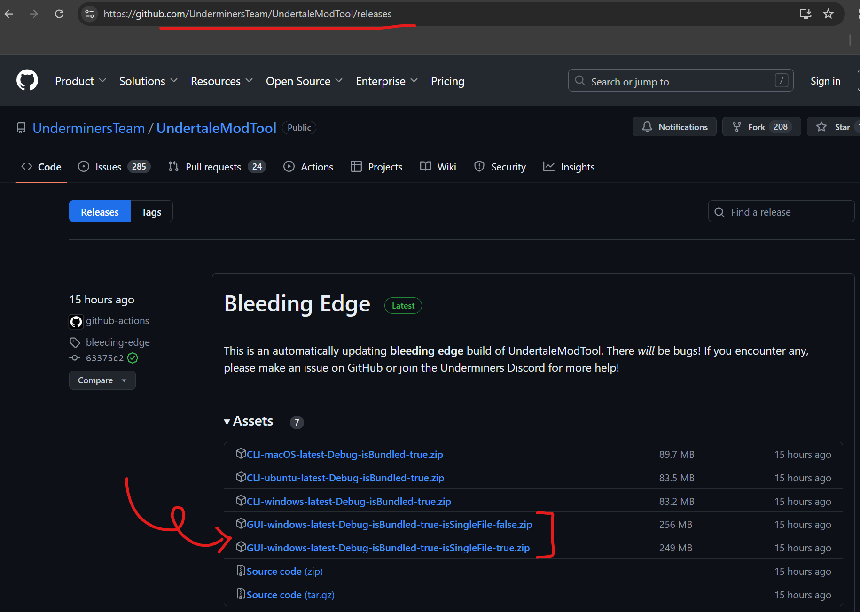Expand the Resources menu

point(222,81)
